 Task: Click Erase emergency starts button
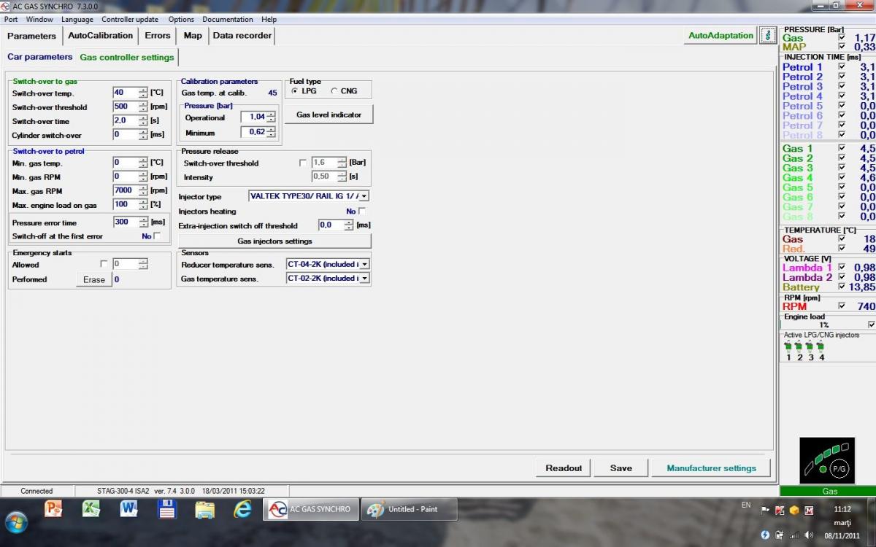pos(94,279)
